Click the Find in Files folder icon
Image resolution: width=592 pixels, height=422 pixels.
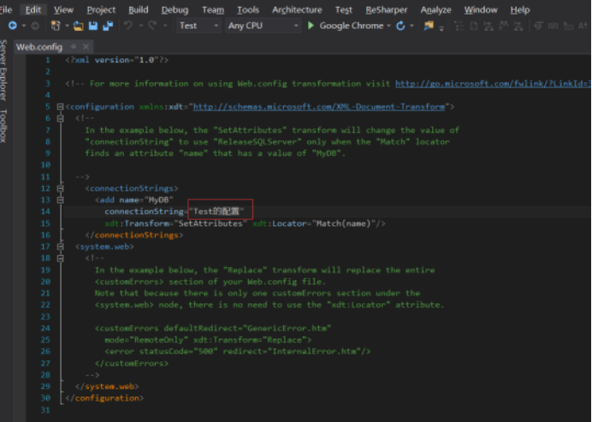(x=429, y=26)
